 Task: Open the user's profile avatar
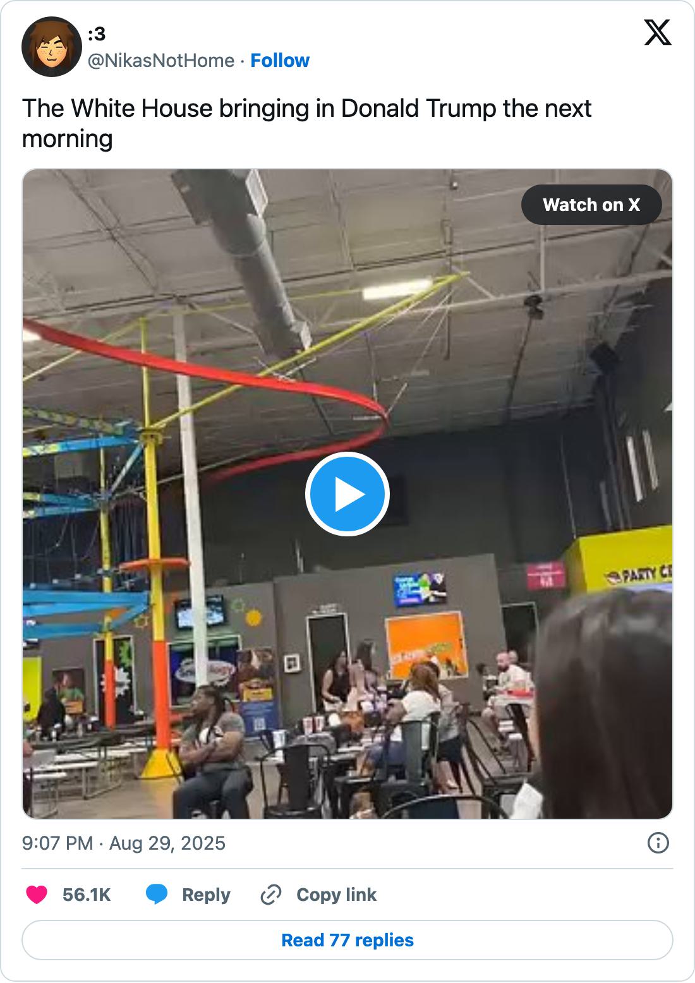(52, 47)
